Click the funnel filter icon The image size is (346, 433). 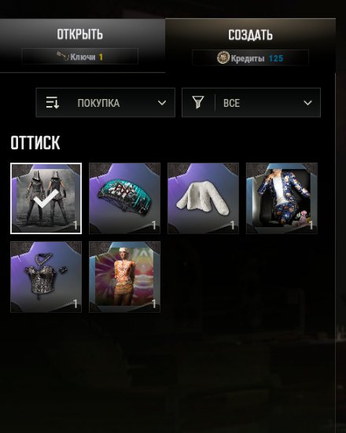tap(198, 102)
